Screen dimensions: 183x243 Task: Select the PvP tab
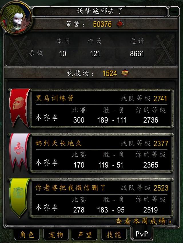pos(142,234)
